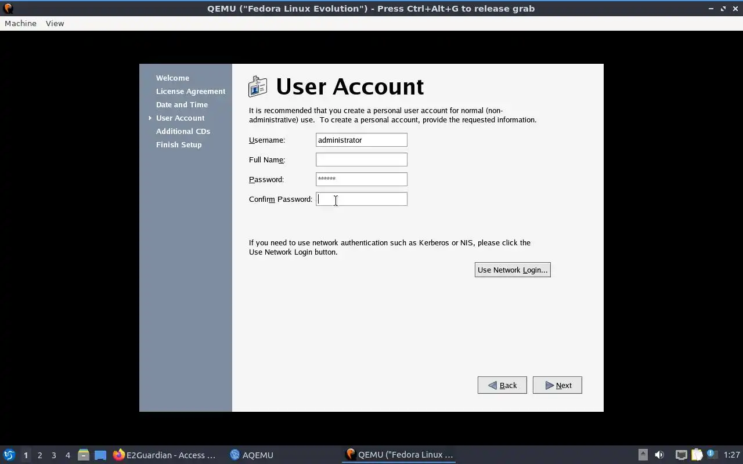This screenshot has width=743, height=464.
Task: Click the taskbar clock 1:27
Action: pyautogui.click(x=731, y=455)
